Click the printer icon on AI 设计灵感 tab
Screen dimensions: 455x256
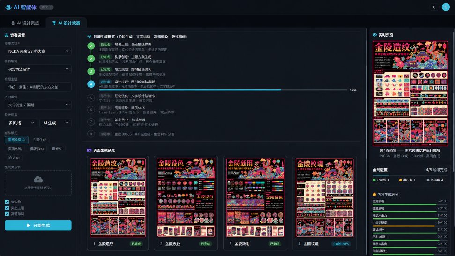[x=13, y=23]
